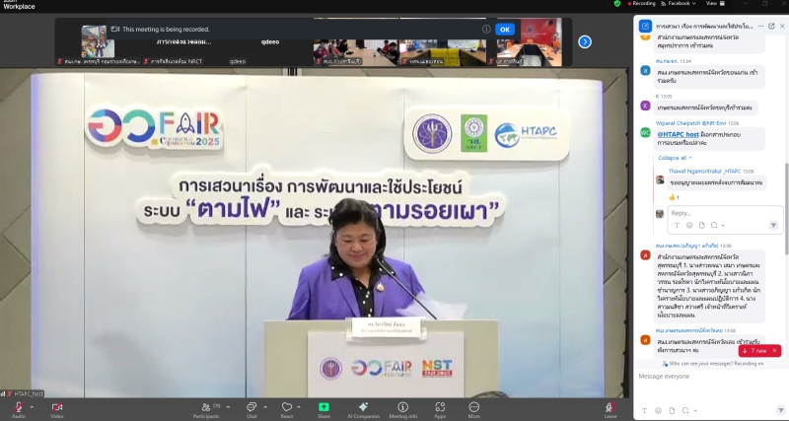789x421 pixels.
Task: Open text formatting in message box
Action: (645, 410)
